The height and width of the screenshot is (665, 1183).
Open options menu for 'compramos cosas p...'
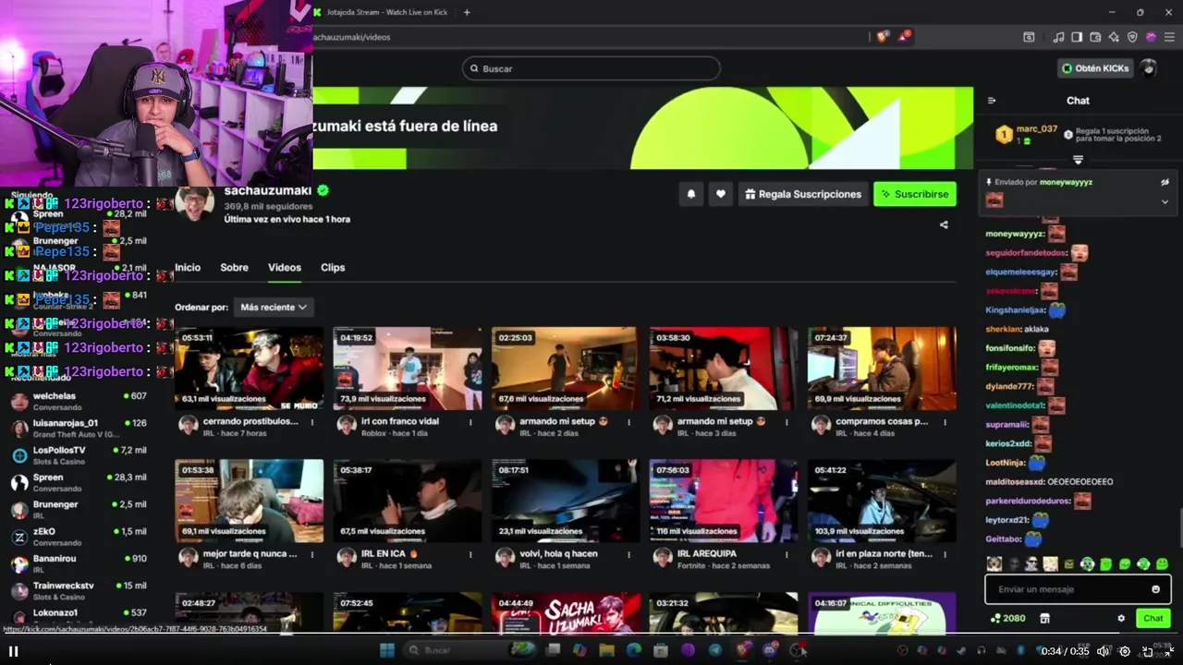pos(945,422)
